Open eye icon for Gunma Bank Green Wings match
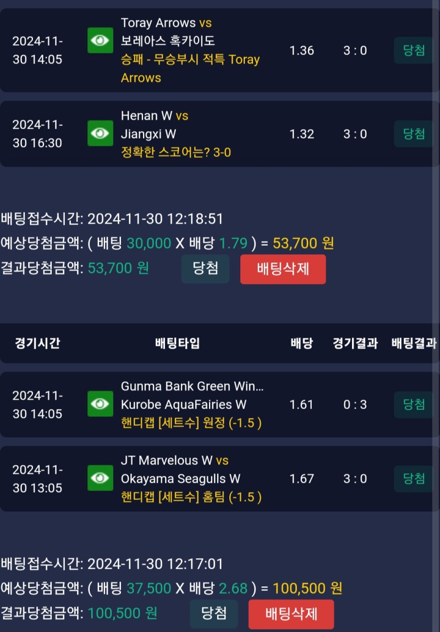This screenshot has height=632, width=440. [100, 404]
